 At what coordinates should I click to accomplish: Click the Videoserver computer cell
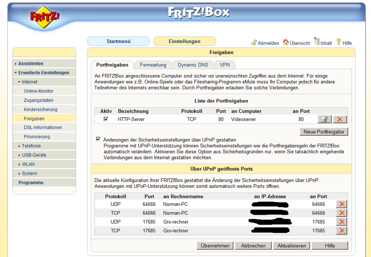pos(243,119)
